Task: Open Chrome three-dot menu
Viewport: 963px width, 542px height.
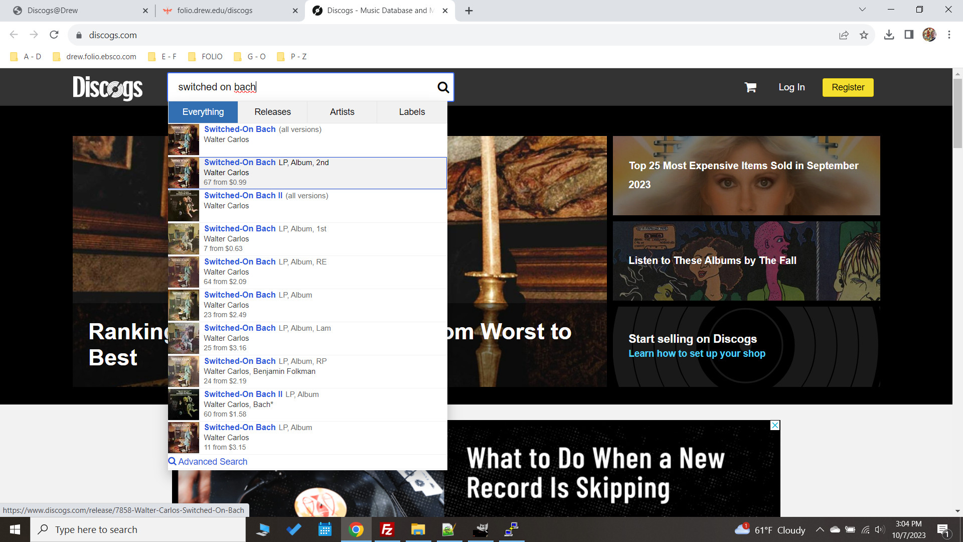Action: point(949,35)
